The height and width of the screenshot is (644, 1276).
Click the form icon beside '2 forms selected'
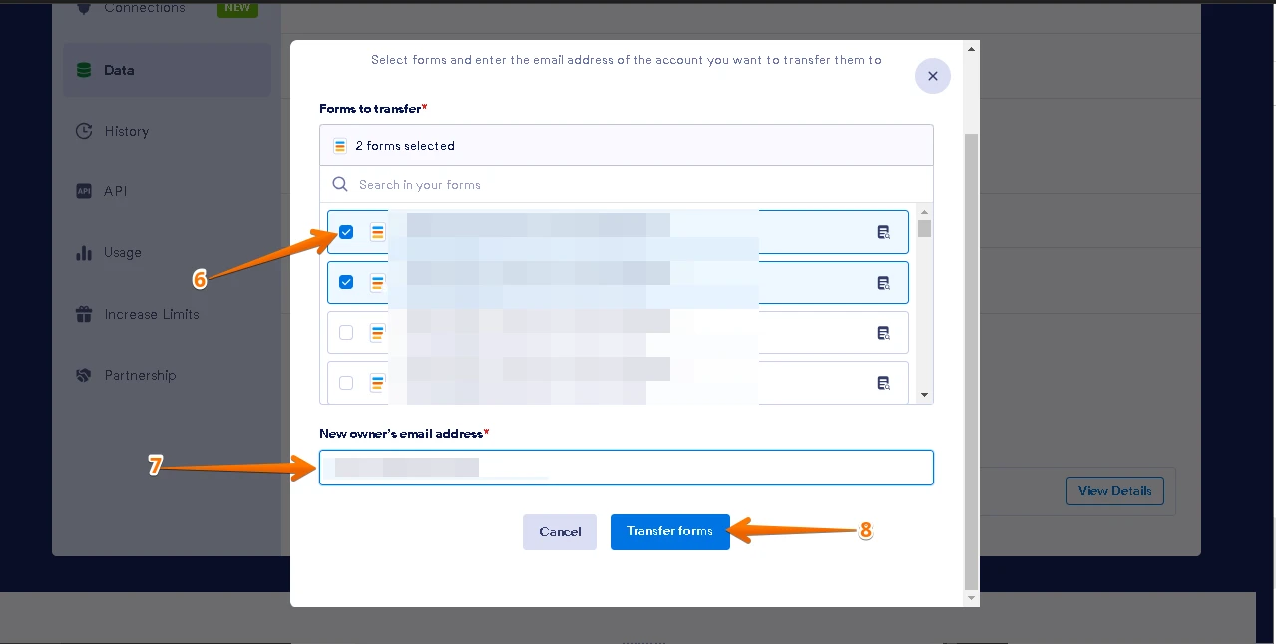340,145
